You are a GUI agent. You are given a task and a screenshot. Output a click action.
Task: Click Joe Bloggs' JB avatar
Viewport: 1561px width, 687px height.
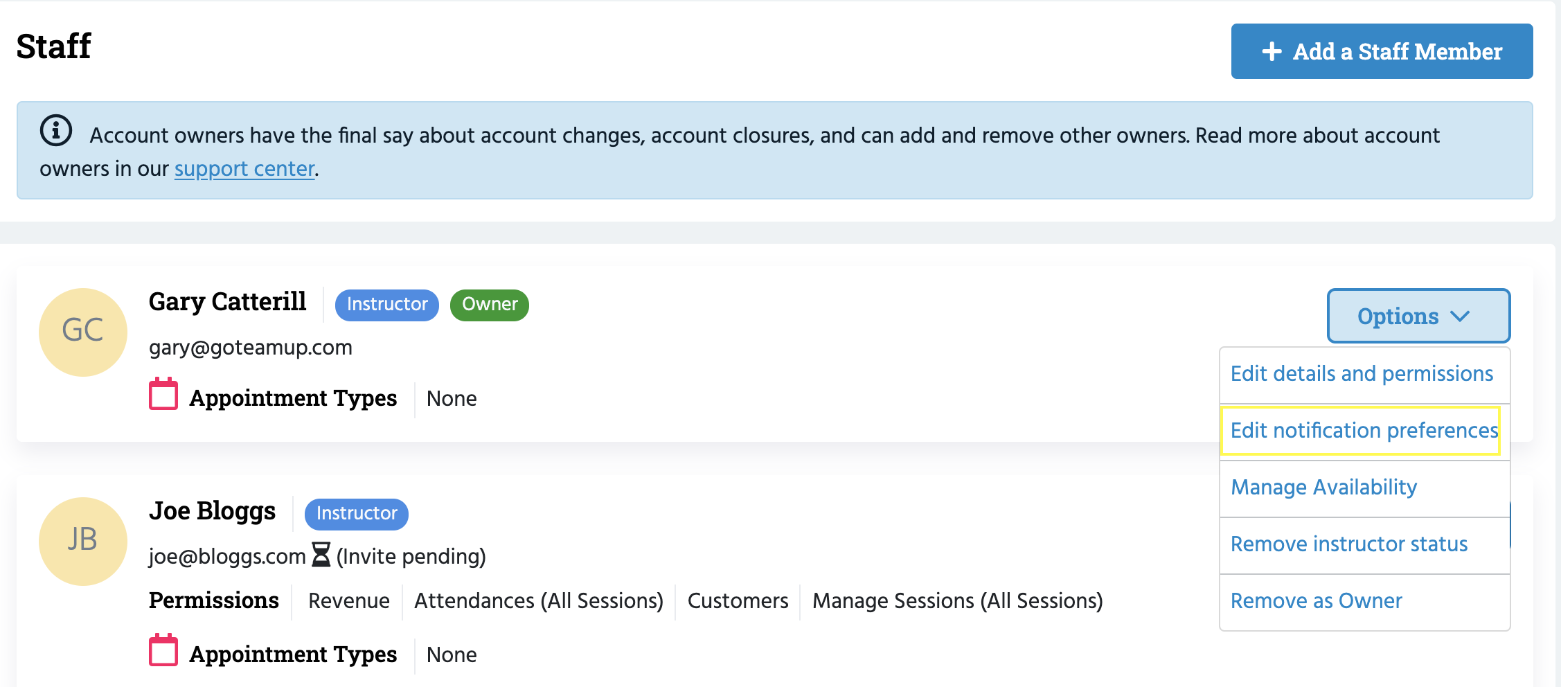pyautogui.click(x=83, y=541)
